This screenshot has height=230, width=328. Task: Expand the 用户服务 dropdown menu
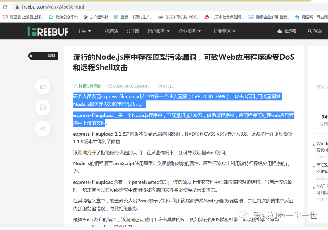tap(159, 31)
